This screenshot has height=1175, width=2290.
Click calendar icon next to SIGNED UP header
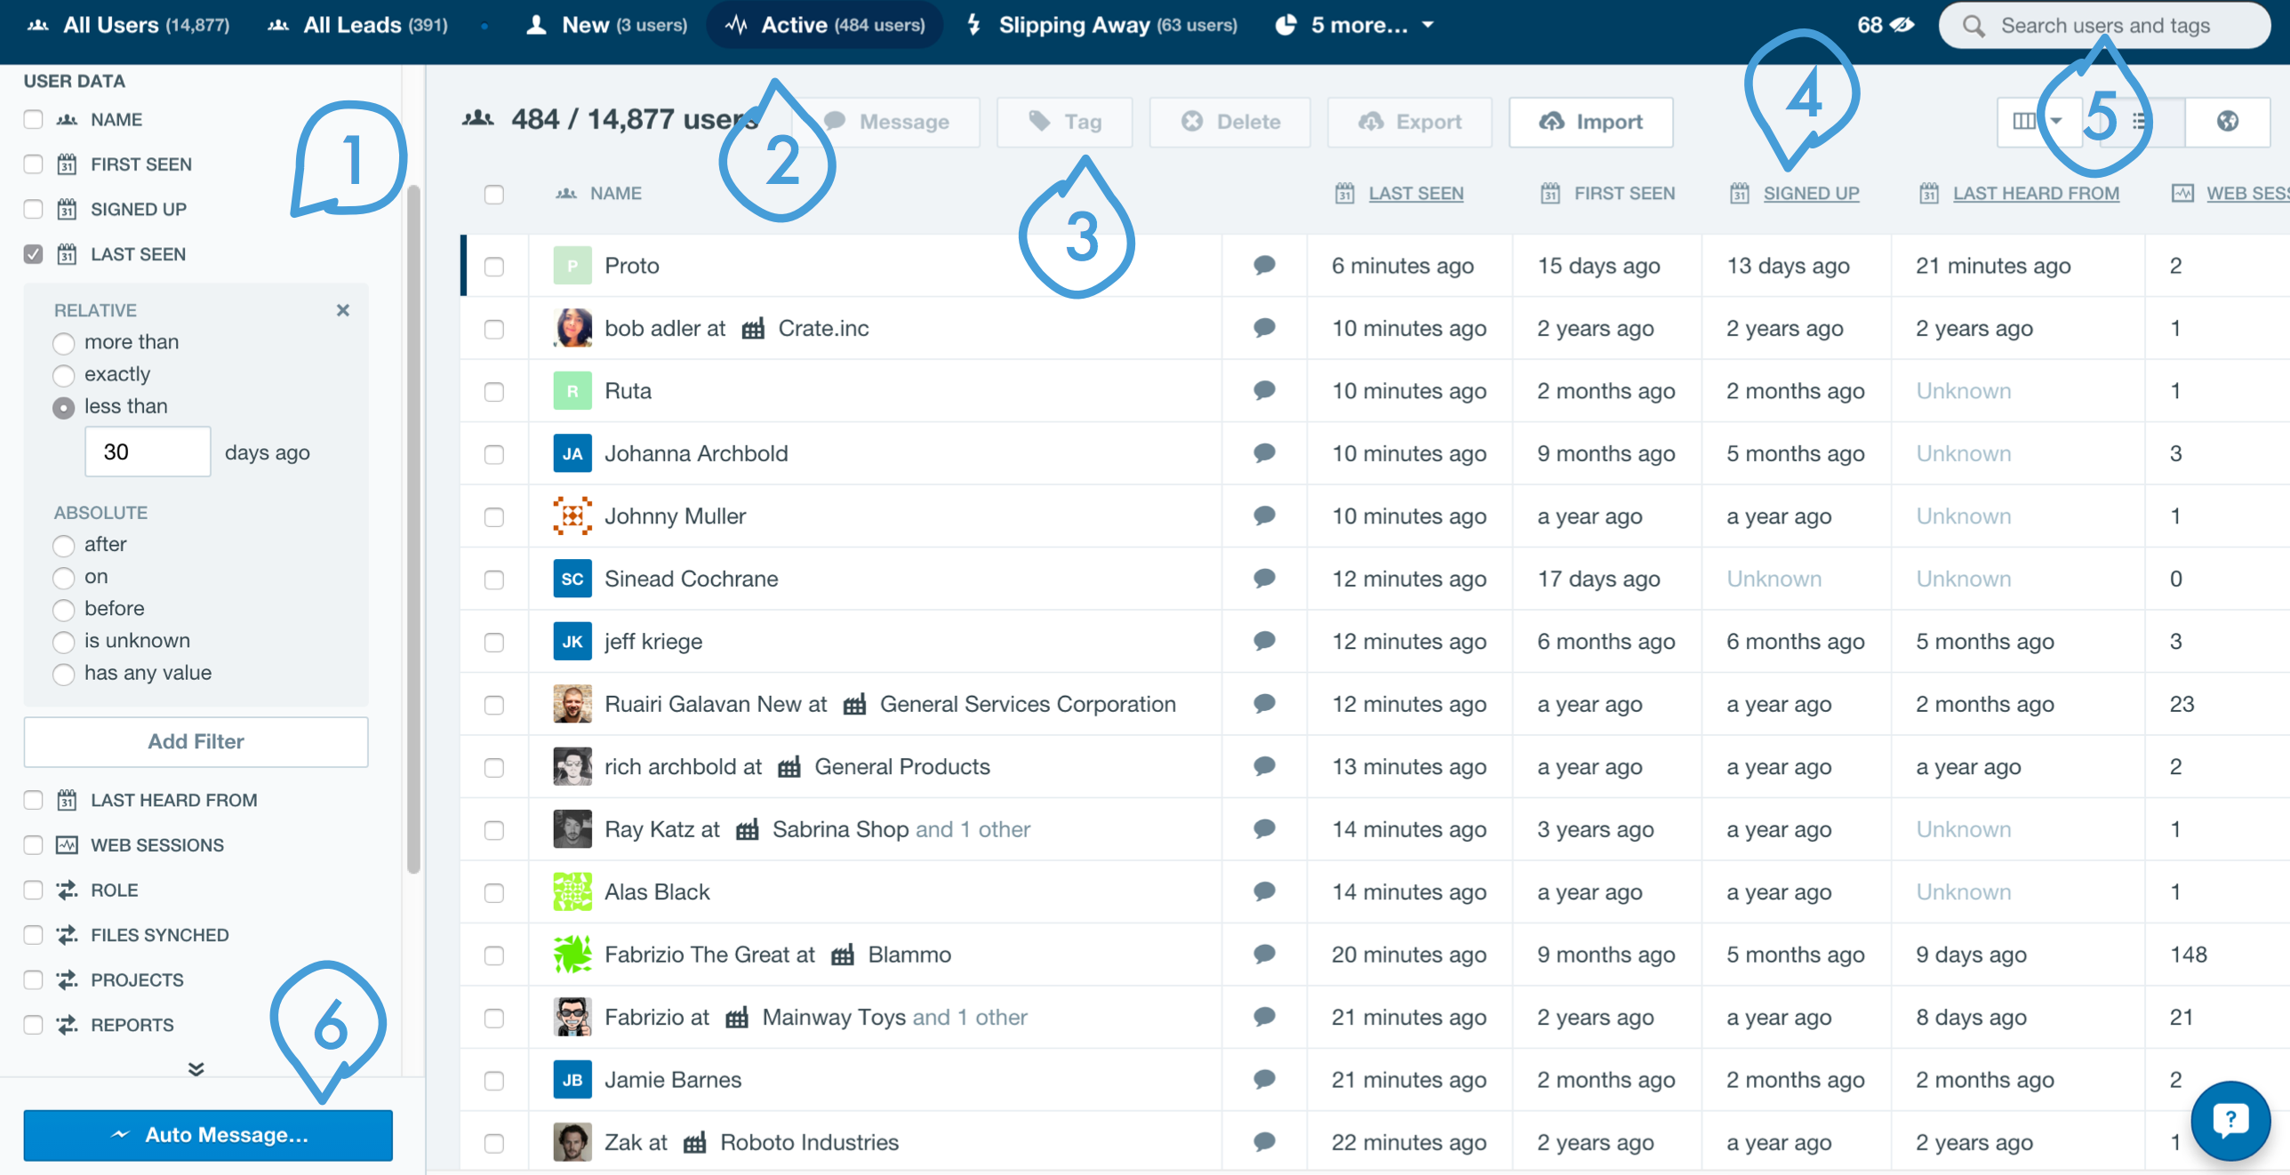[1739, 194]
